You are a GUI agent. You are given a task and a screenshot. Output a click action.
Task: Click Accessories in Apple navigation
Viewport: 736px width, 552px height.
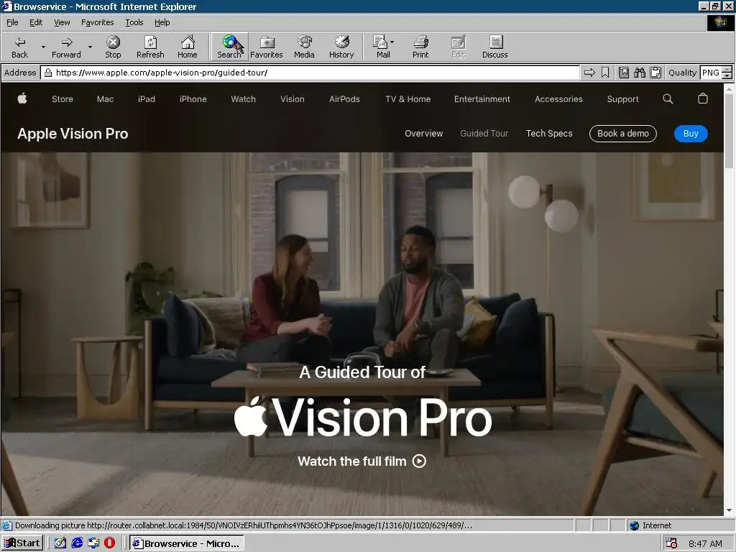558,99
